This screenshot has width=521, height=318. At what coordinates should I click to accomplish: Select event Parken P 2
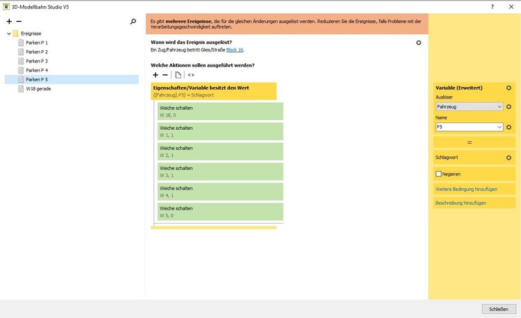pyautogui.click(x=37, y=52)
